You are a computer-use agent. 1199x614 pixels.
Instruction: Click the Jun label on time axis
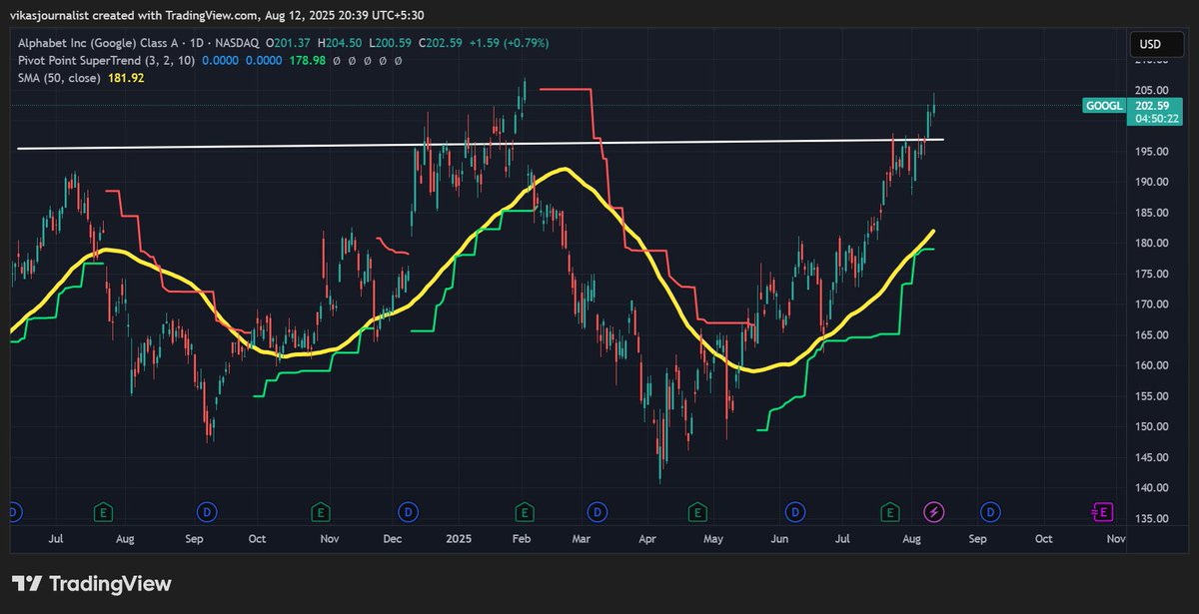click(x=779, y=538)
